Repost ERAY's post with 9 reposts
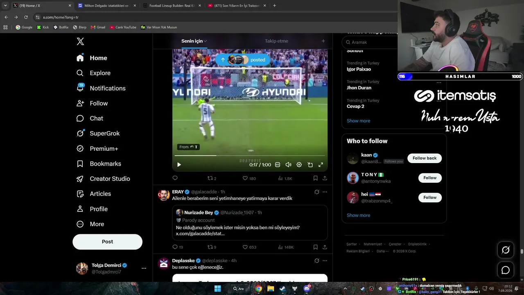The image size is (524, 295). (x=212, y=247)
